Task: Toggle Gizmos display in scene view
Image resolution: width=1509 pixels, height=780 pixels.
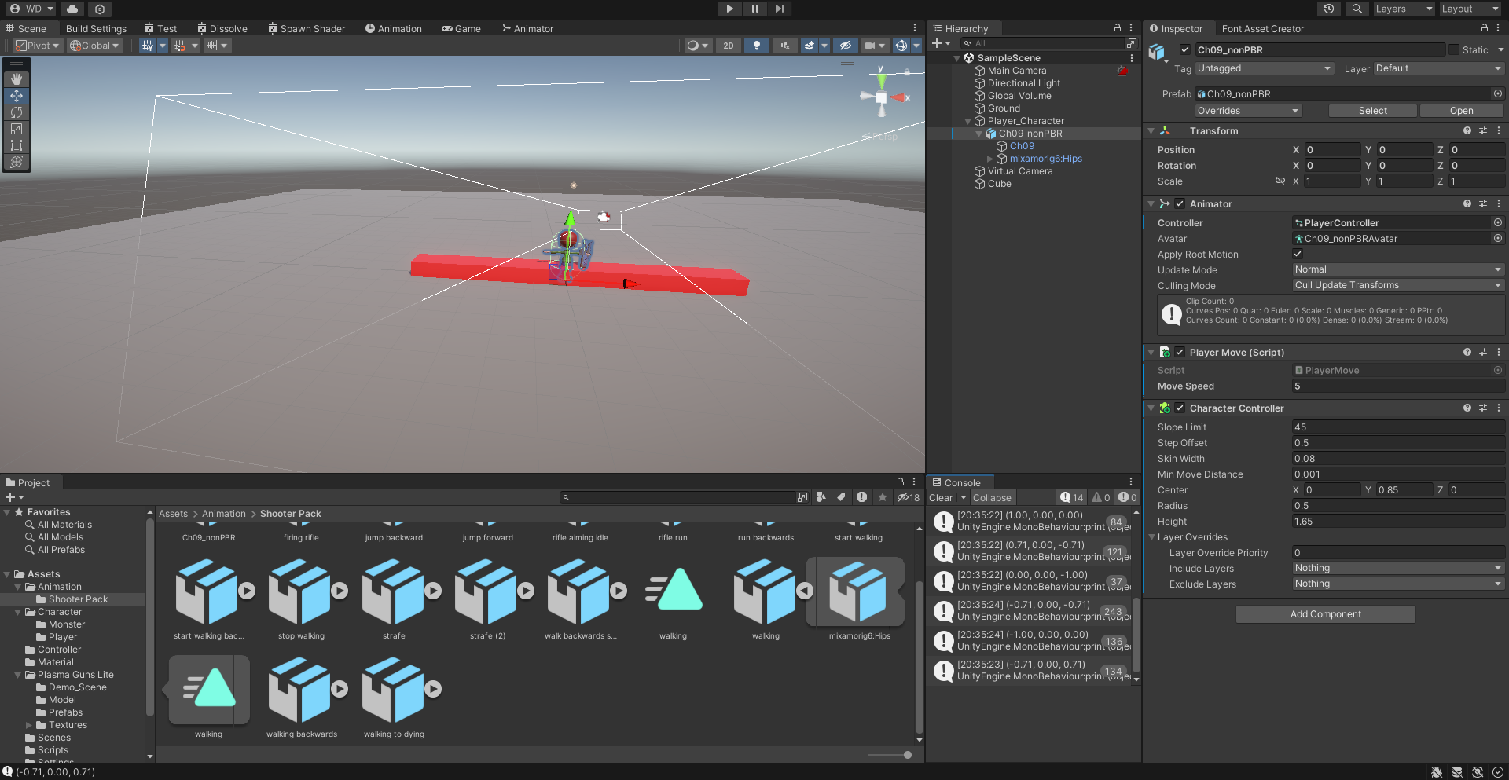Action: [x=901, y=46]
